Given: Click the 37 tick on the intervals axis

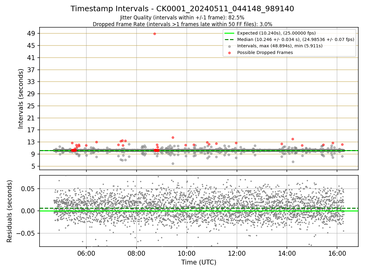Looking at the screenshot, I should pyautogui.click(x=31, y=70).
